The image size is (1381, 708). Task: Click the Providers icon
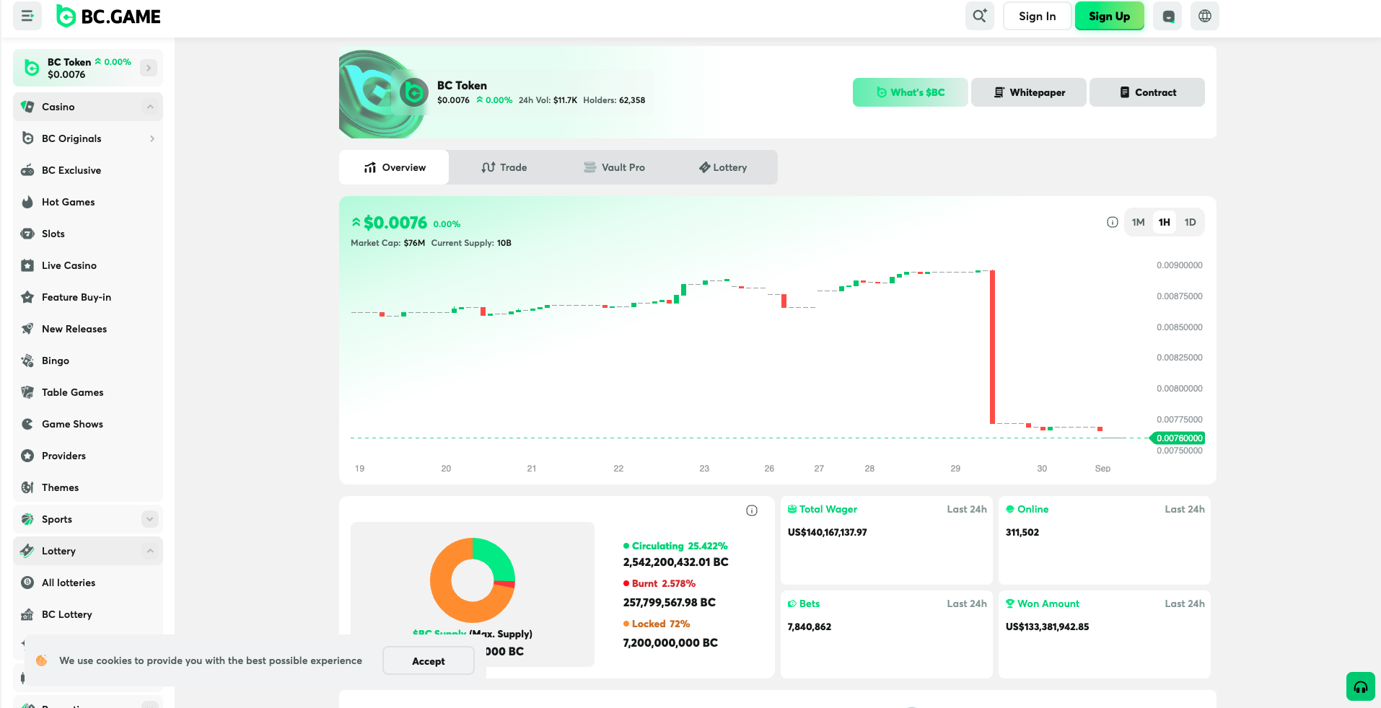tap(27, 456)
